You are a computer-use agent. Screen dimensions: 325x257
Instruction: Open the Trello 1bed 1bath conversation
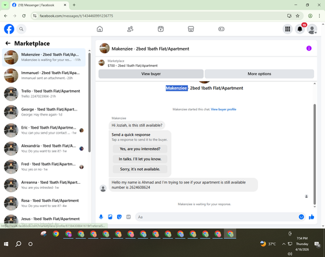coord(44,93)
